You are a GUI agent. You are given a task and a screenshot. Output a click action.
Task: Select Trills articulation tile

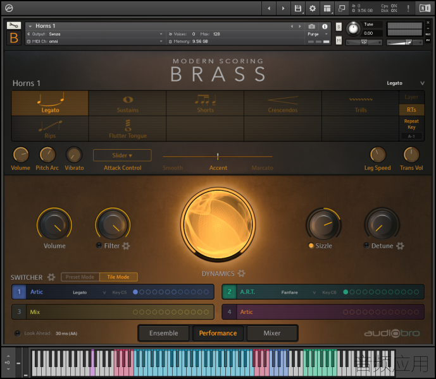coord(360,103)
